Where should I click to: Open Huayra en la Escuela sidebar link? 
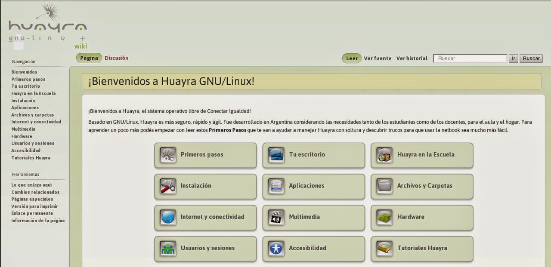point(33,94)
